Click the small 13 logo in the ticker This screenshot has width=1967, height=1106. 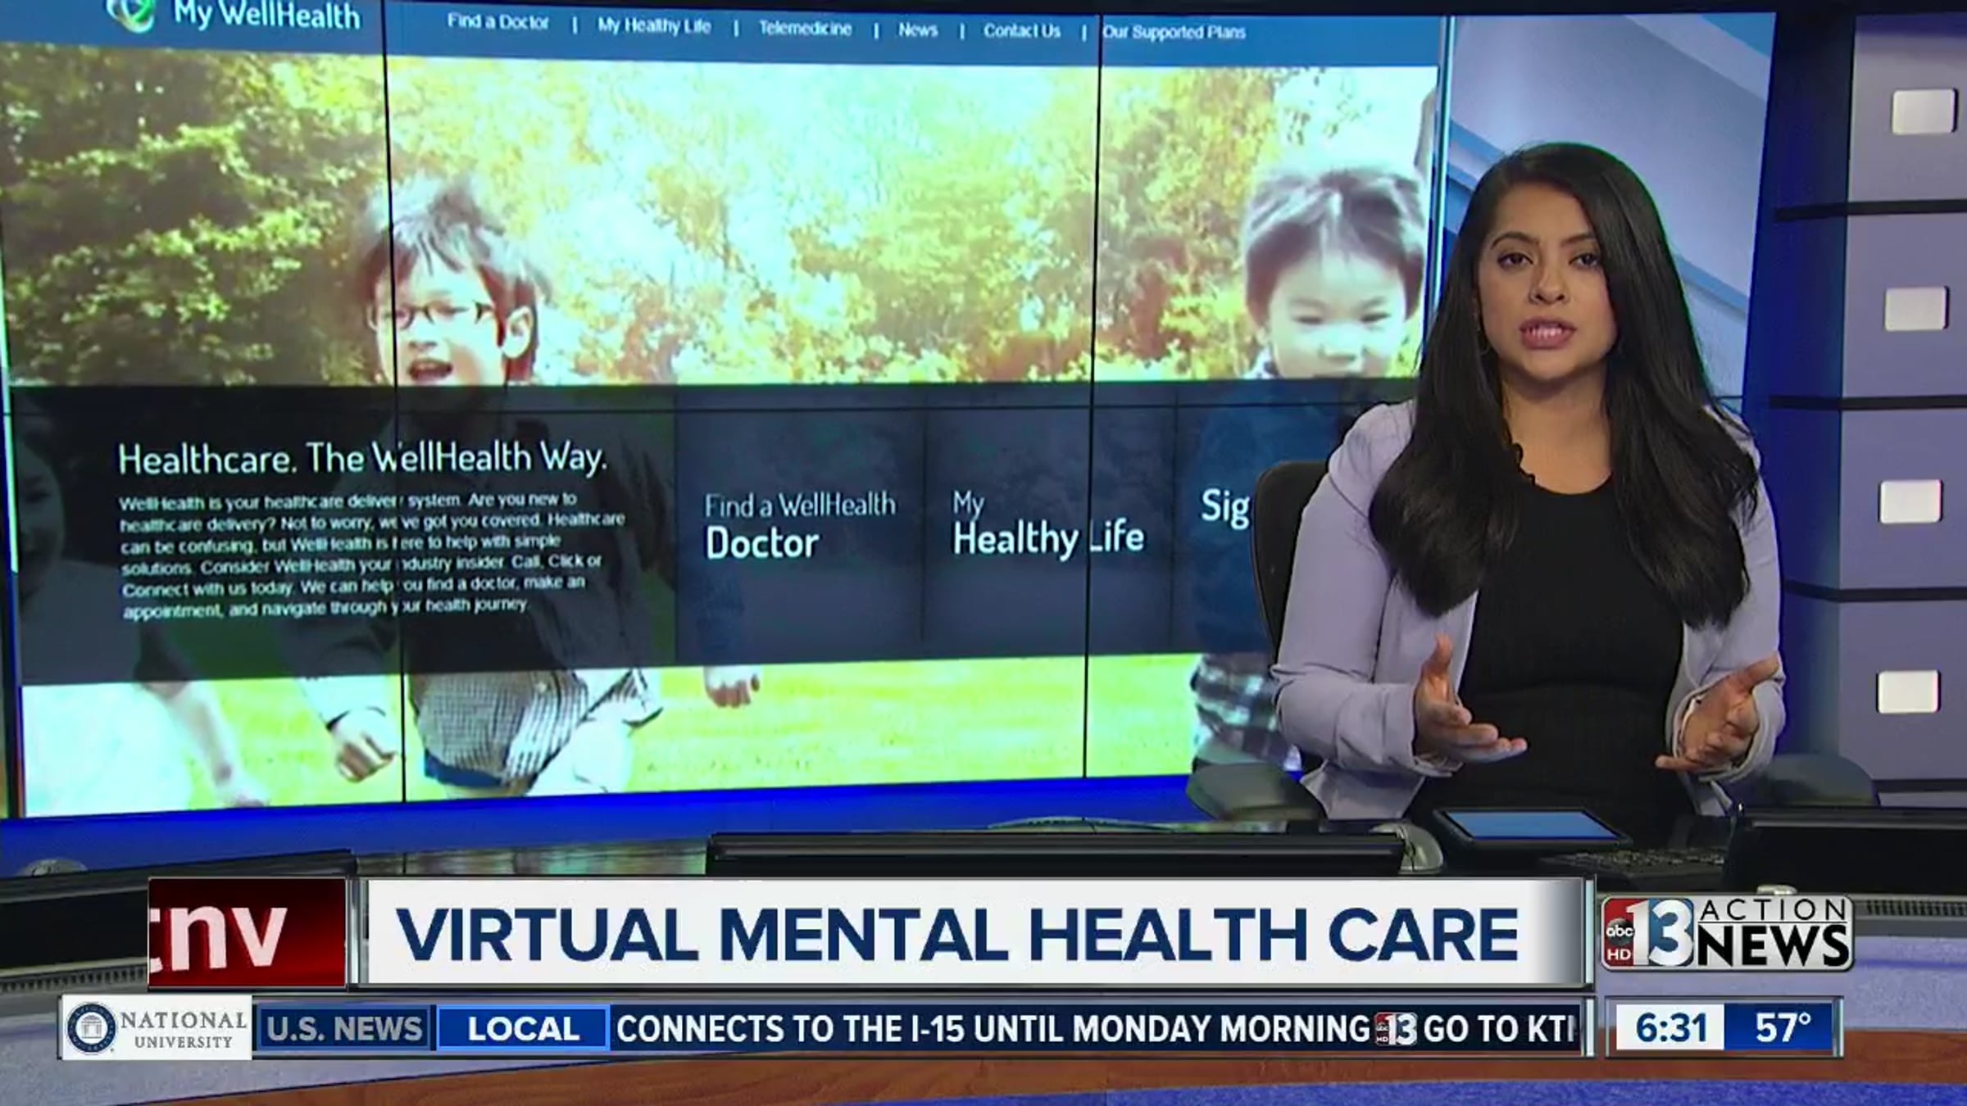pos(1397,1030)
